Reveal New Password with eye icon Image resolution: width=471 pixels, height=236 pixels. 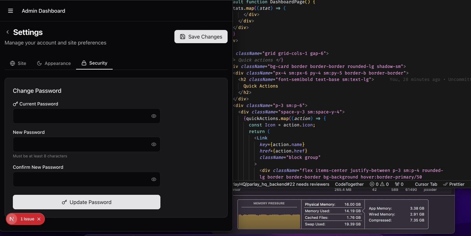(154, 145)
